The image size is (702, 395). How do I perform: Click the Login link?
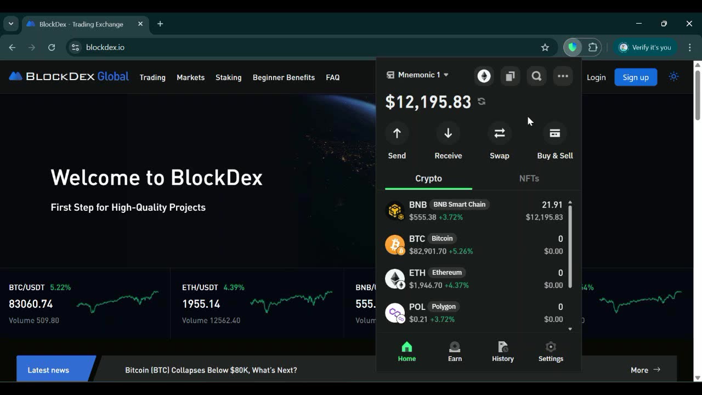click(x=596, y=77)
